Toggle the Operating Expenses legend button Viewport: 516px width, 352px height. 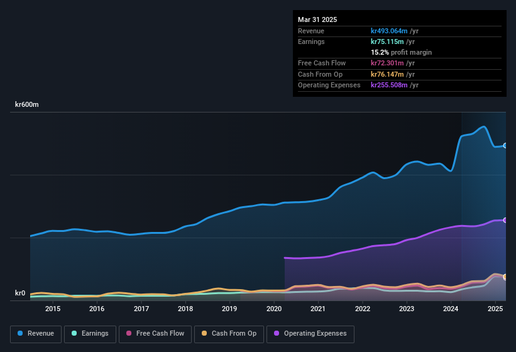310,334
